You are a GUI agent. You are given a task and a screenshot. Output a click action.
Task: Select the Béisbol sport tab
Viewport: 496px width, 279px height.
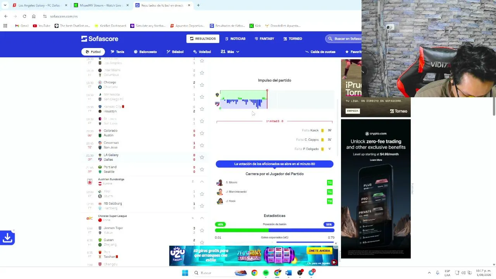click(175, 52)
